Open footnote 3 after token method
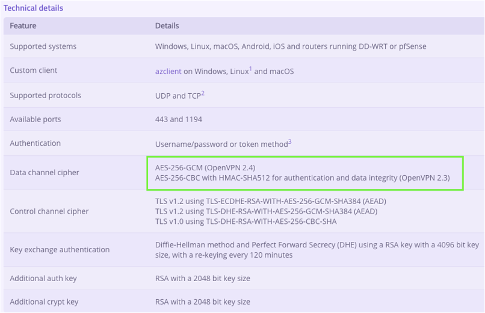 (x=289, y=141)
